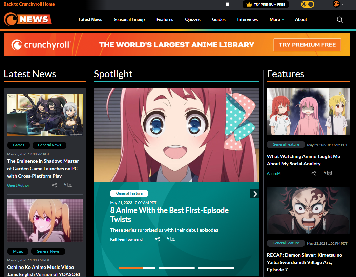Click the Features section heading

click(x=286, y=74)
